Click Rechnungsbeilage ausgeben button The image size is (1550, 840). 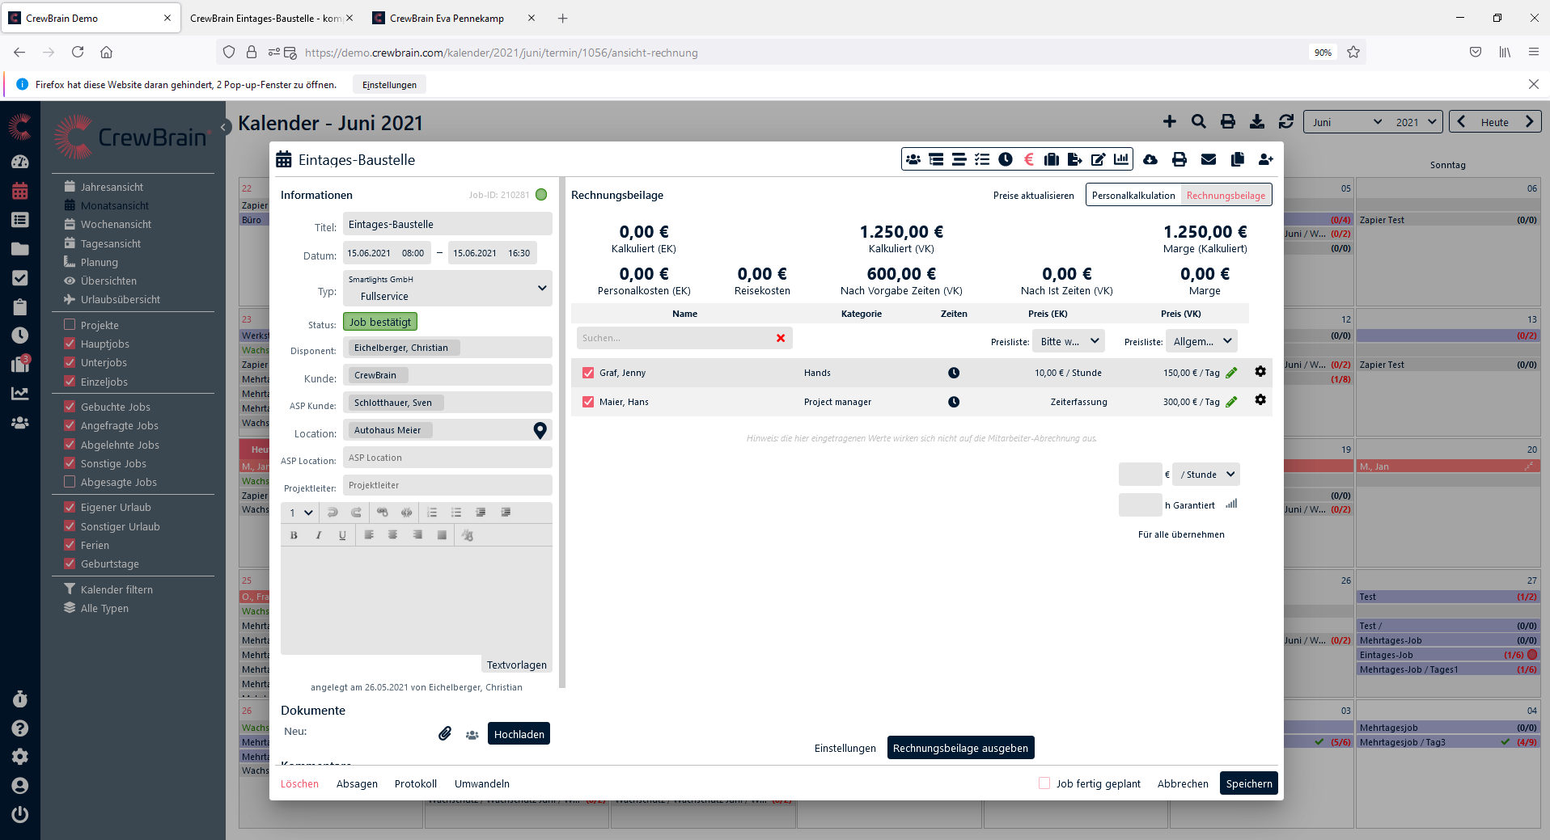[960, 748]
